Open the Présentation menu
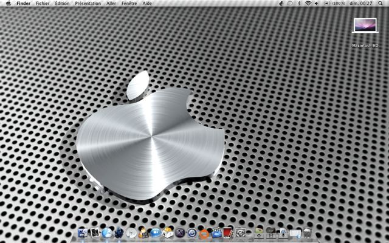The width and height of the screenshot is (389, 243). tap(88, 4)
